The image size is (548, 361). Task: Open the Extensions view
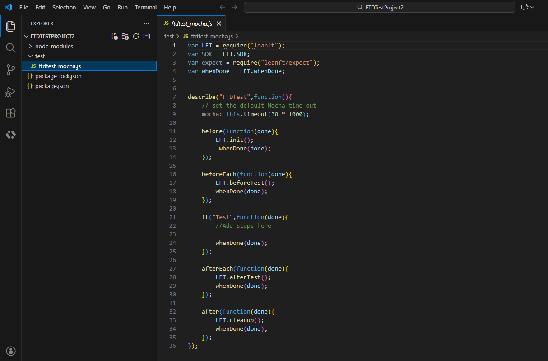pyautogui.click(x=10, y=113)
